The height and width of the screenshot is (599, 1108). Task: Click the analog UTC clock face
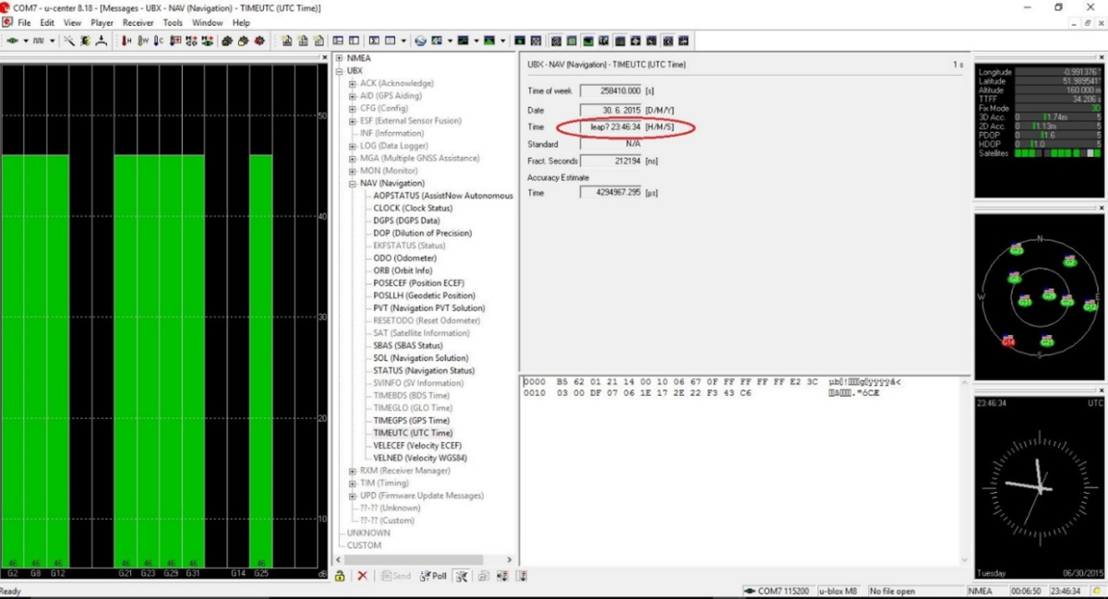coord(1040,487)
